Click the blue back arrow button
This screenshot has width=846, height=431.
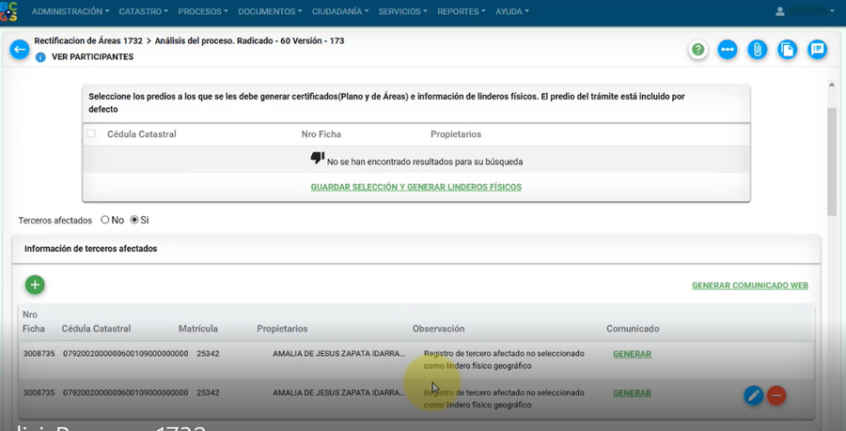point(19,50)
